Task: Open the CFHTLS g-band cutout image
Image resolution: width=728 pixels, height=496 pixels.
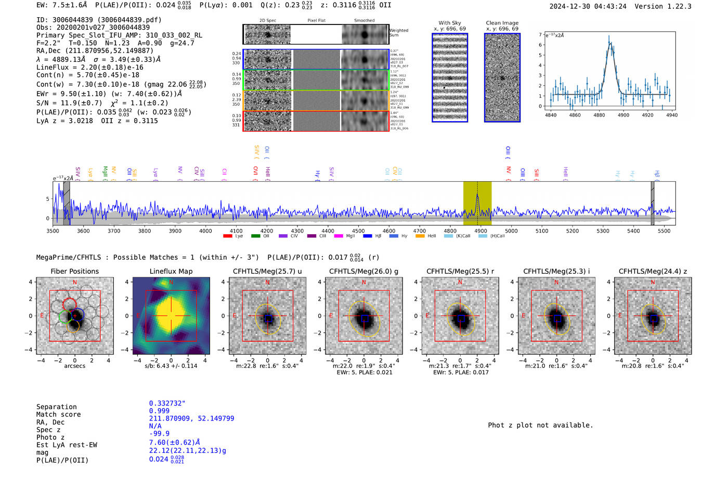Action: pos(364,315)
